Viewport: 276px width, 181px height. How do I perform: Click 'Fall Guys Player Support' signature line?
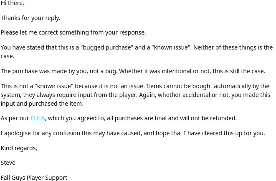point(34,178)
